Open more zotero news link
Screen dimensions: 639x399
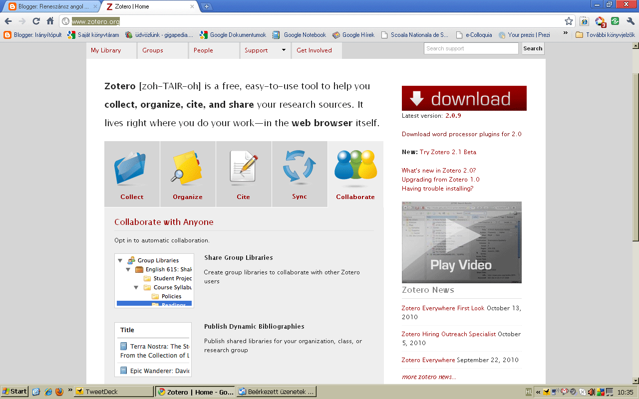429,377
